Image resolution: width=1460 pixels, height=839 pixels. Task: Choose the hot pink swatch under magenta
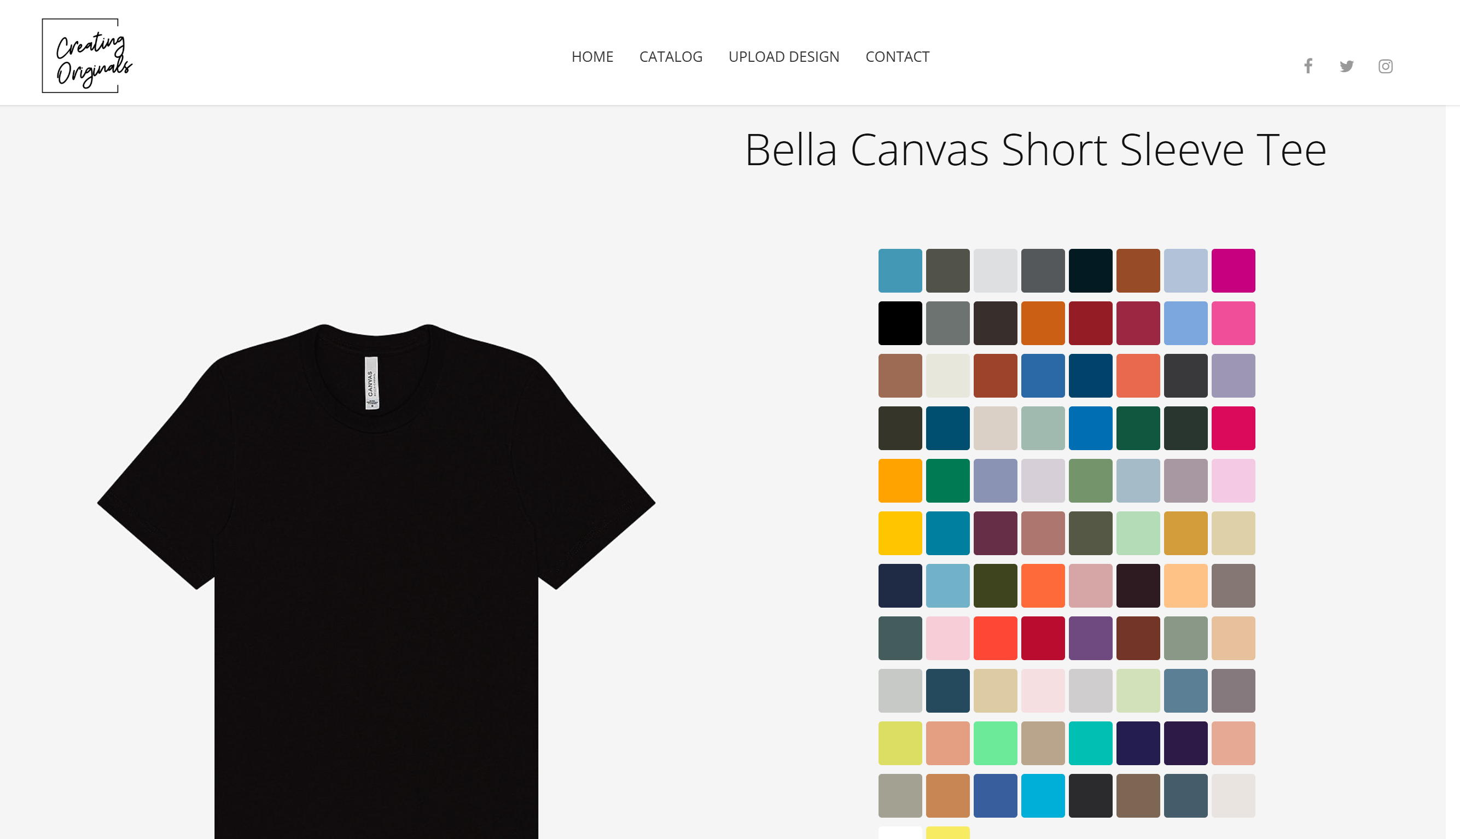click(1233, 323)
